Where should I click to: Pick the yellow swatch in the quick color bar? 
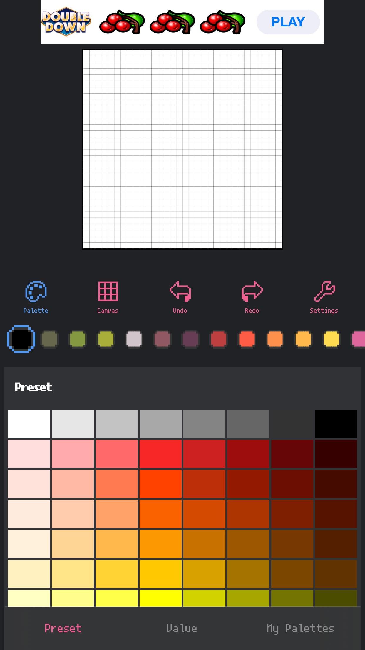pyautogui.click(x=331, y=339)
